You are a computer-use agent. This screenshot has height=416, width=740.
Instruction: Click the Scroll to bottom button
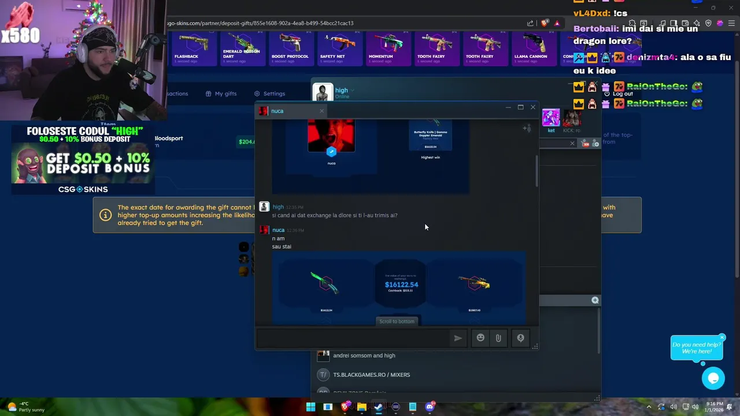(397, 321)
